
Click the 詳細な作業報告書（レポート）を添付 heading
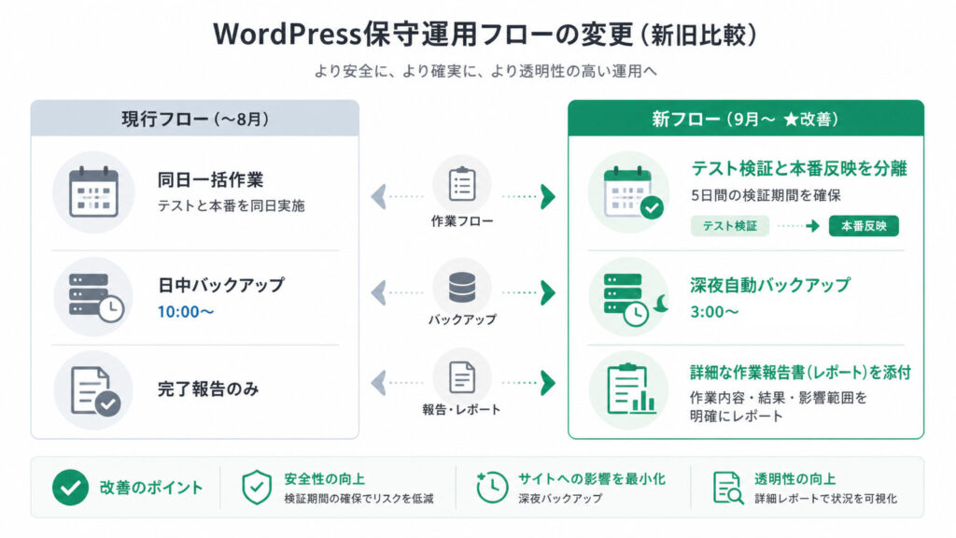click(x=800, y=372)
